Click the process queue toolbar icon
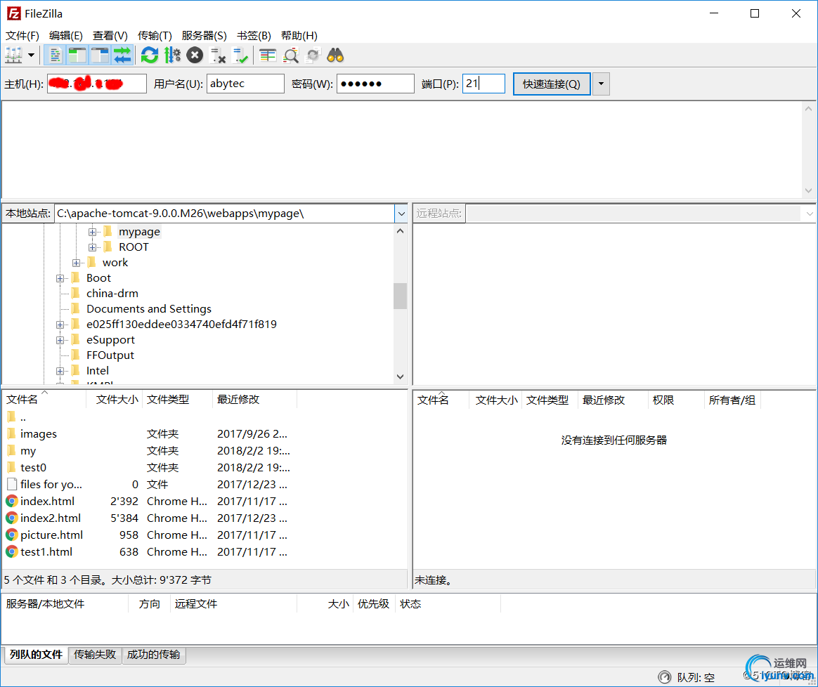 click(172, 55)
